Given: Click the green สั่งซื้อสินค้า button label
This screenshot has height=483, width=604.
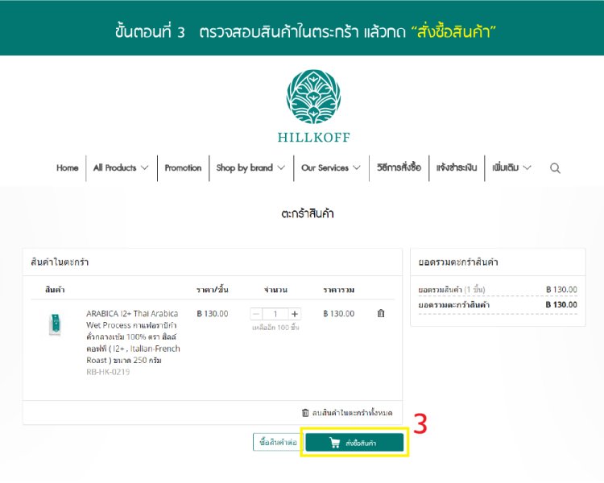Looking at the screenshot, I should click(x=361, y=443).
